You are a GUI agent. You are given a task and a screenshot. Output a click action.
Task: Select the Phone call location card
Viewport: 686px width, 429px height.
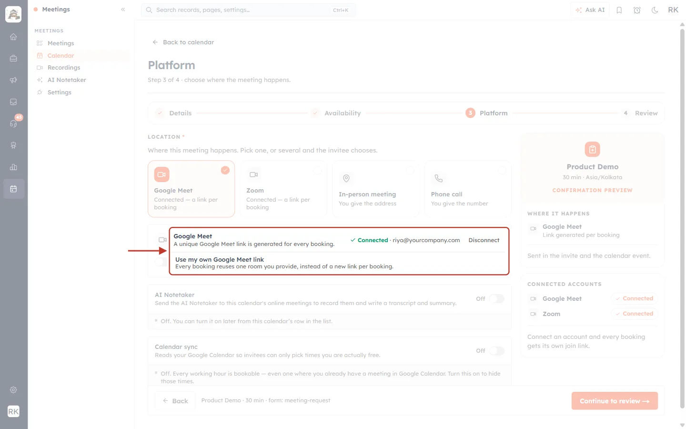pos(468,189)
